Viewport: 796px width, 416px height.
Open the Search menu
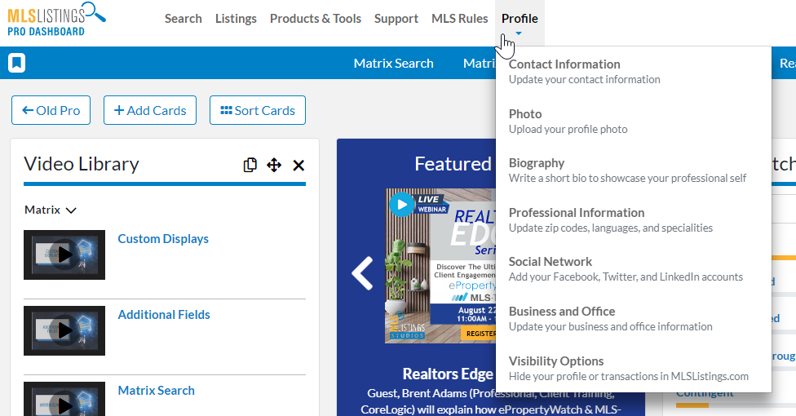coord(184,19)
